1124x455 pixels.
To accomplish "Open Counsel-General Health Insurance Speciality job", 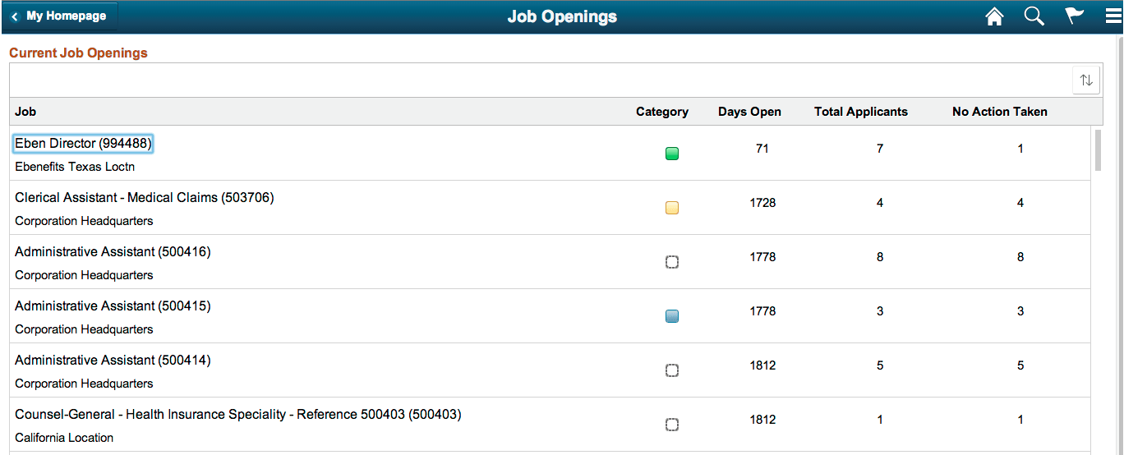I will (x=238, y=415).
